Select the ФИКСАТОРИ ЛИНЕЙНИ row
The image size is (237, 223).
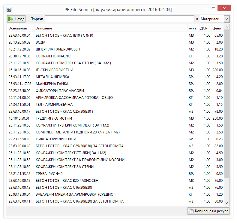[115, 139]
